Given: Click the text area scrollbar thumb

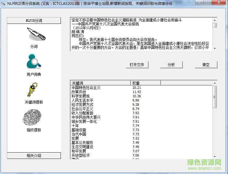Looking at the screenshot, I should (215, 25).
